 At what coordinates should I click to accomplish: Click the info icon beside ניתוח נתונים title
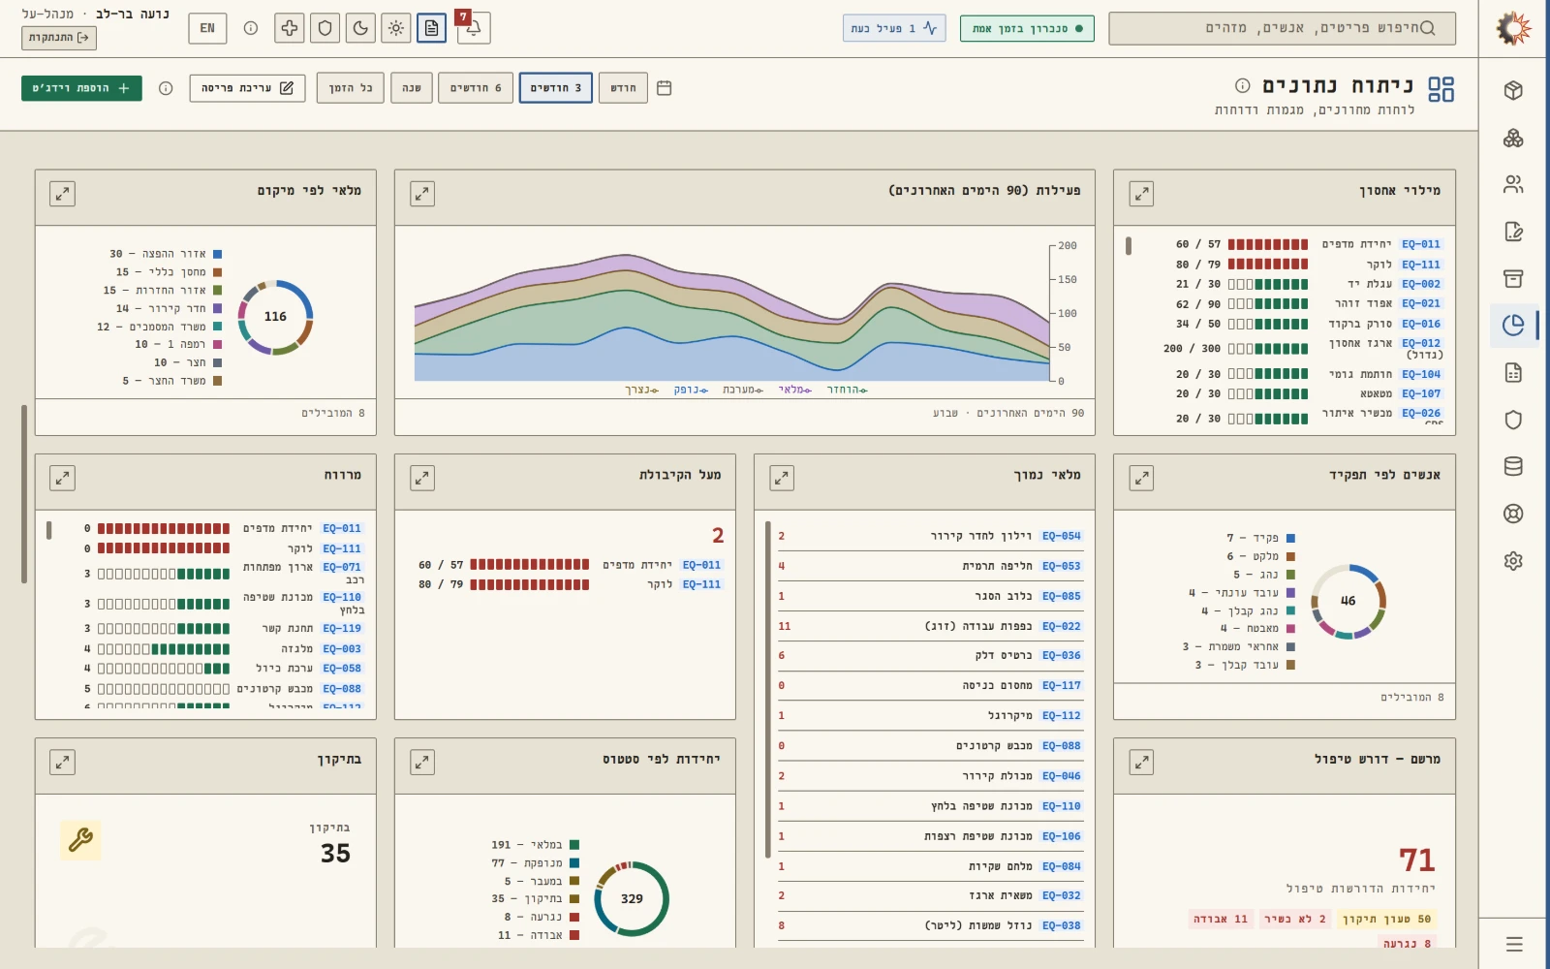(1243, 86)
